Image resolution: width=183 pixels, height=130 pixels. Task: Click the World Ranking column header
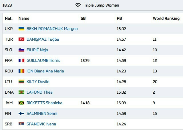[166, 18]
